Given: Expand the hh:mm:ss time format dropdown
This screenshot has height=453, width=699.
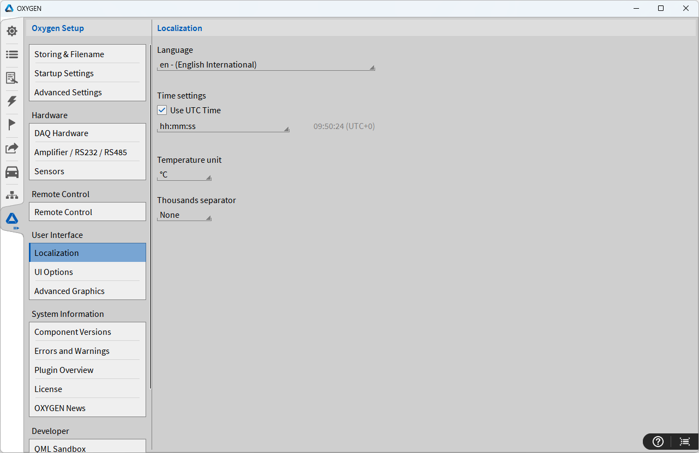Looking at the screenshot, I should pyautogui.click(x=223, y=127).
